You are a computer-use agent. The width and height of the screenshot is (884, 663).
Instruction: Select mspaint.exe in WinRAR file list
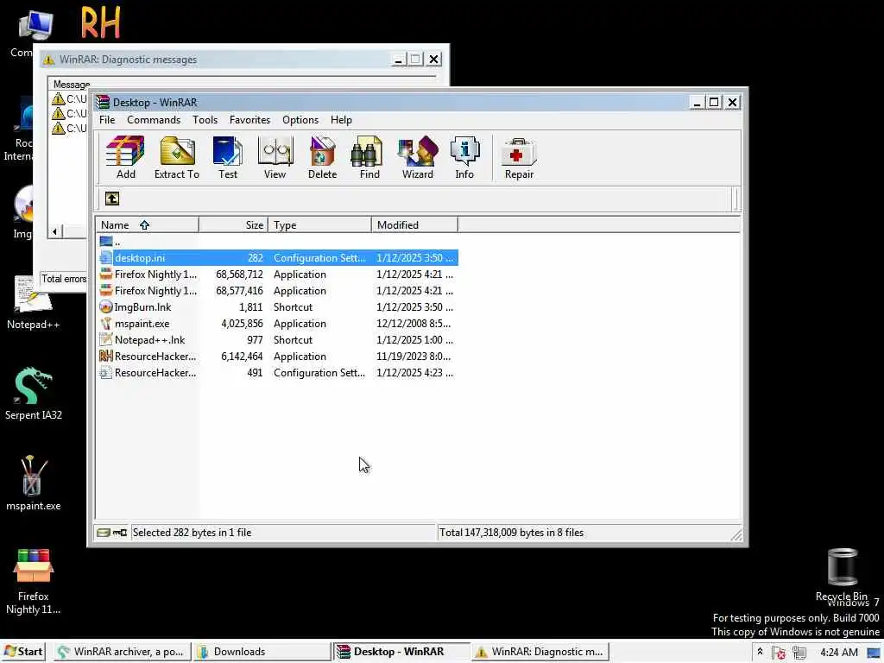click(278, 323)
